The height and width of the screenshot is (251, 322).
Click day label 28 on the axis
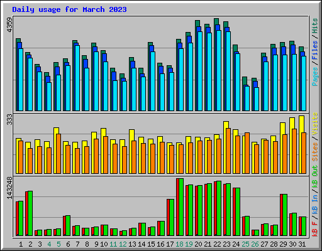point(274,244)
